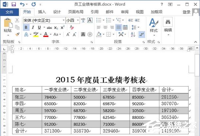Toggle Bold formatting button
Viewport: 200px width, 136px height.
tap(26, 28)
